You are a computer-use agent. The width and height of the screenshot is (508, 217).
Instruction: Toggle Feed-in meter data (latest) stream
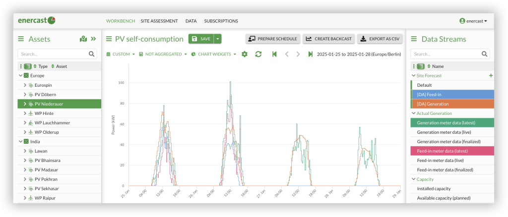coord(452,151)
